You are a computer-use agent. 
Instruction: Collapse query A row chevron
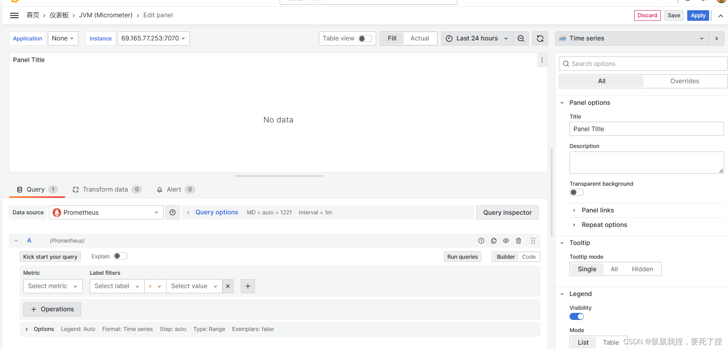(16, 241)
